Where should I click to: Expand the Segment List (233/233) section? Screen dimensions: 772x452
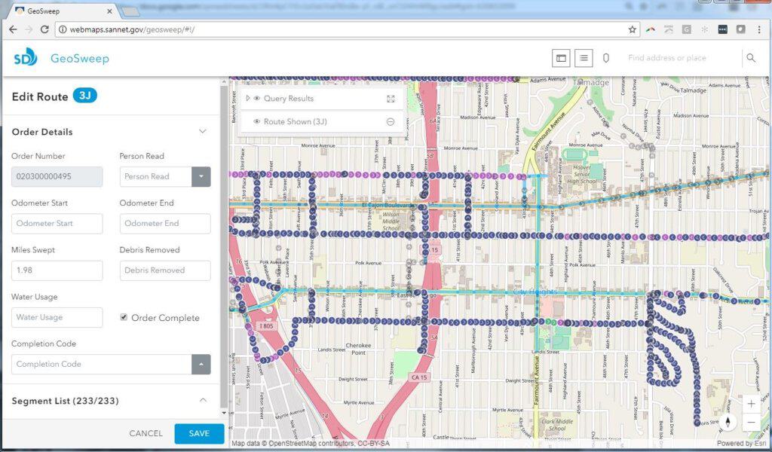click(202, 401)
